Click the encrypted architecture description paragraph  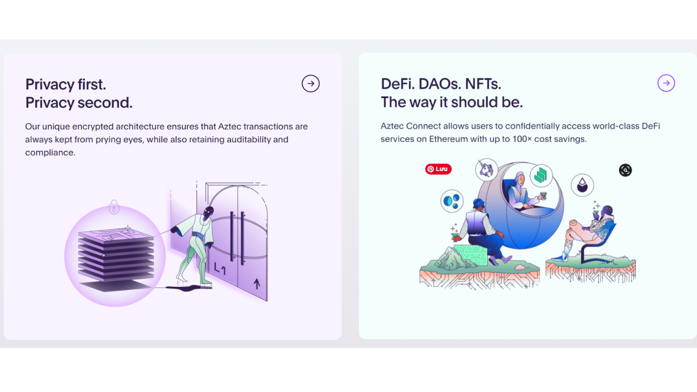click(x=166, y=139)
